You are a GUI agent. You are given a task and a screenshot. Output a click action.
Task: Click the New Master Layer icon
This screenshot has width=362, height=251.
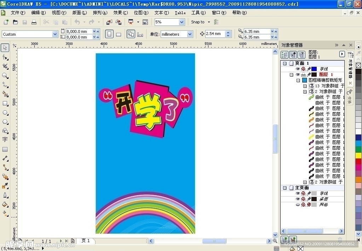[293, 239]
